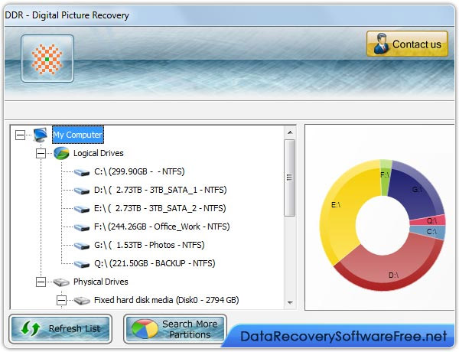Select the Logical Drives label
The image size is (459, 352).
(99, 153)
